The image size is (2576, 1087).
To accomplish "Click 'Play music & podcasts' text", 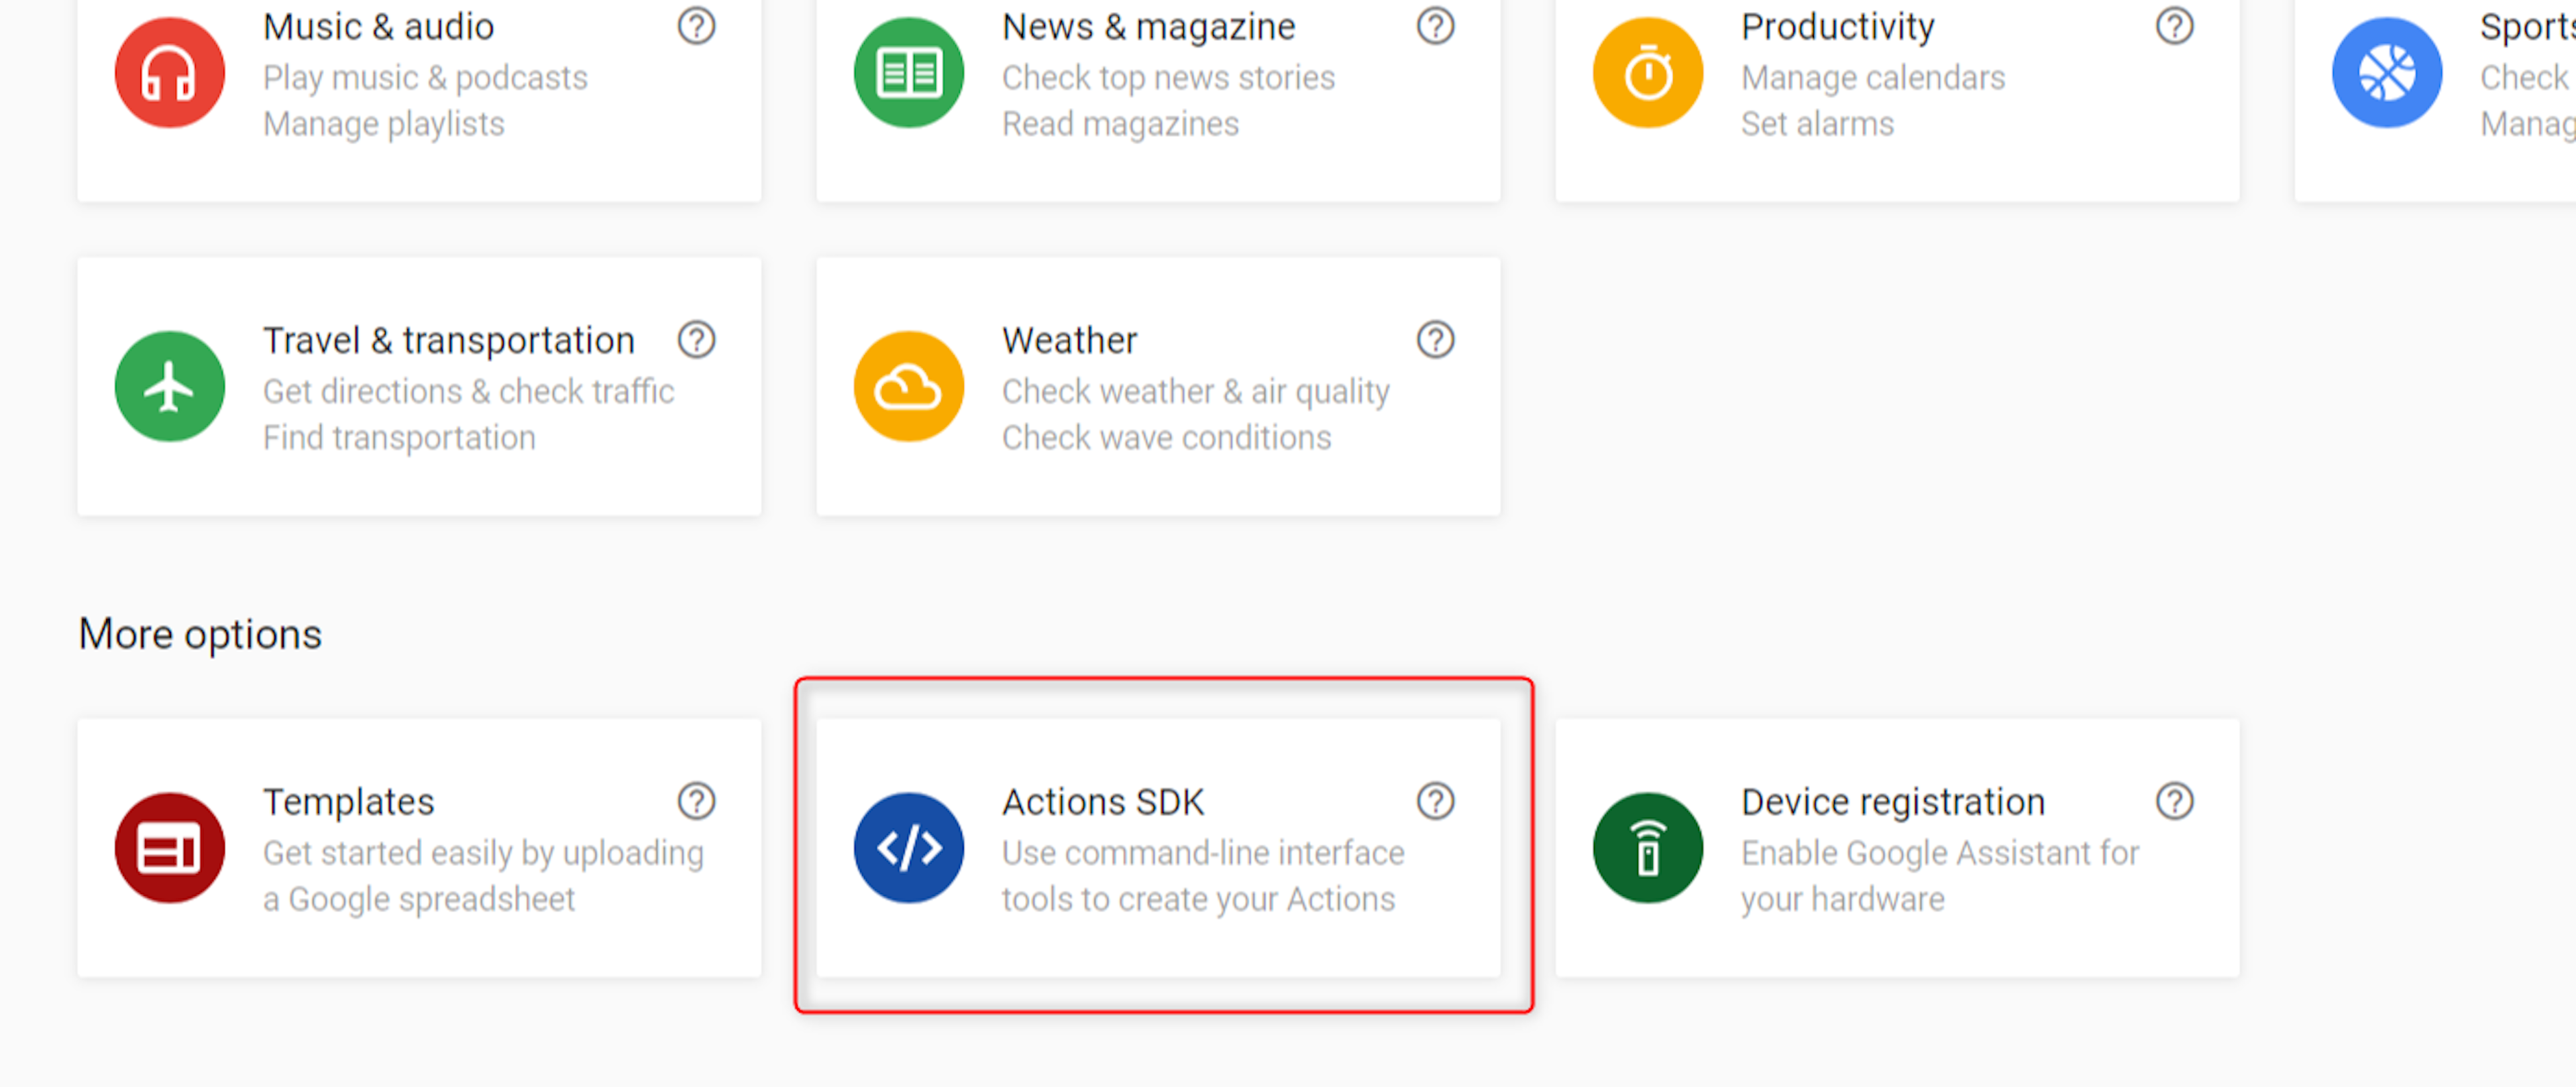I will point(425,78).
